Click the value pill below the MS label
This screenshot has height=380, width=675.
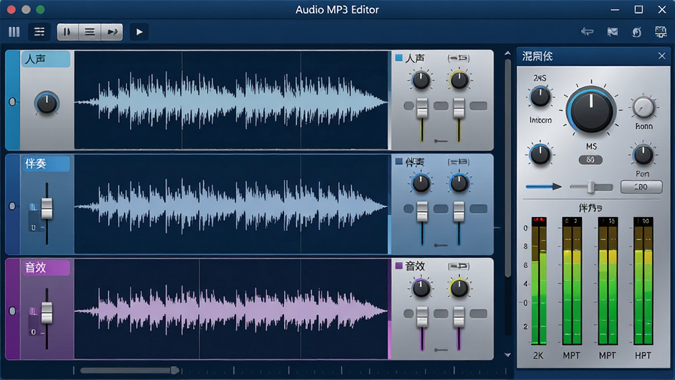(590, 160)
